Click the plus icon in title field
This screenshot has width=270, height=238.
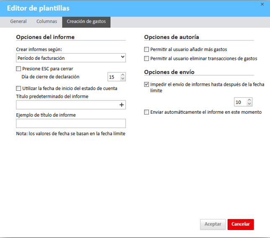[122, 105]
